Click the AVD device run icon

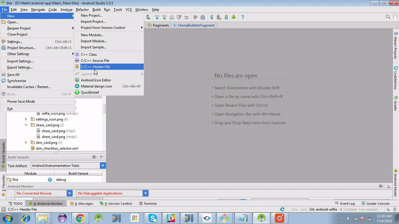tap(148, 17)
